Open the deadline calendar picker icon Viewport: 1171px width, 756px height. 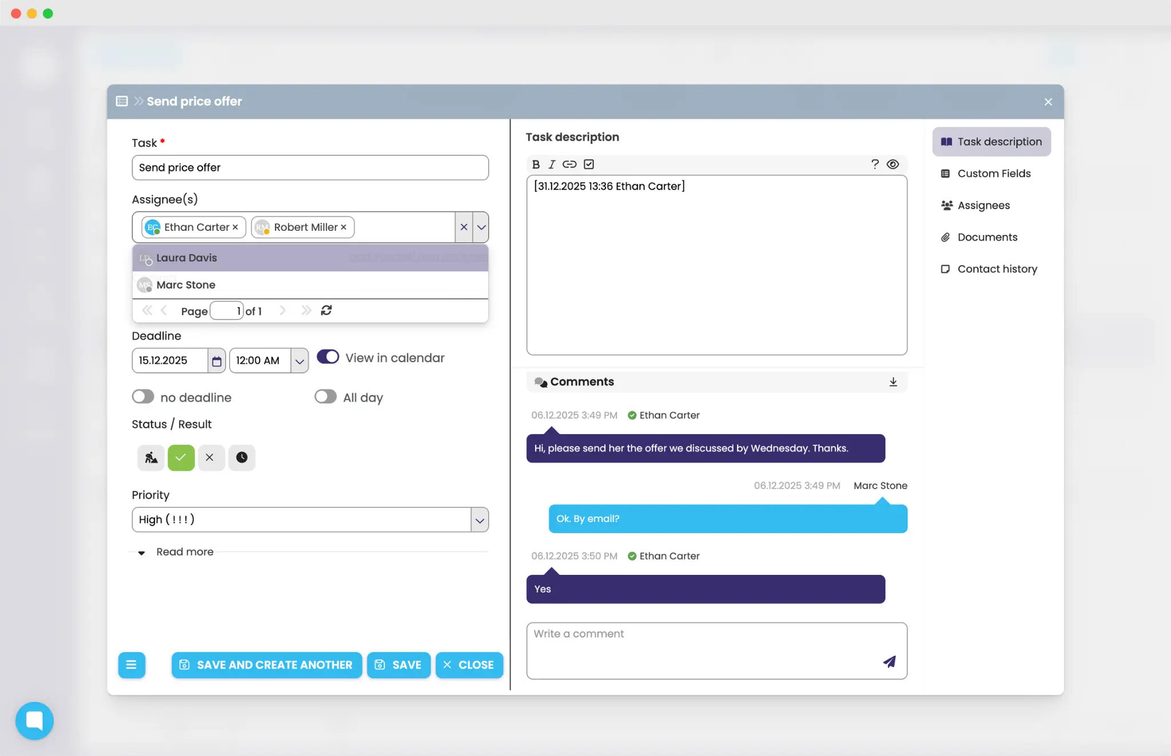(x=217, y=361)
